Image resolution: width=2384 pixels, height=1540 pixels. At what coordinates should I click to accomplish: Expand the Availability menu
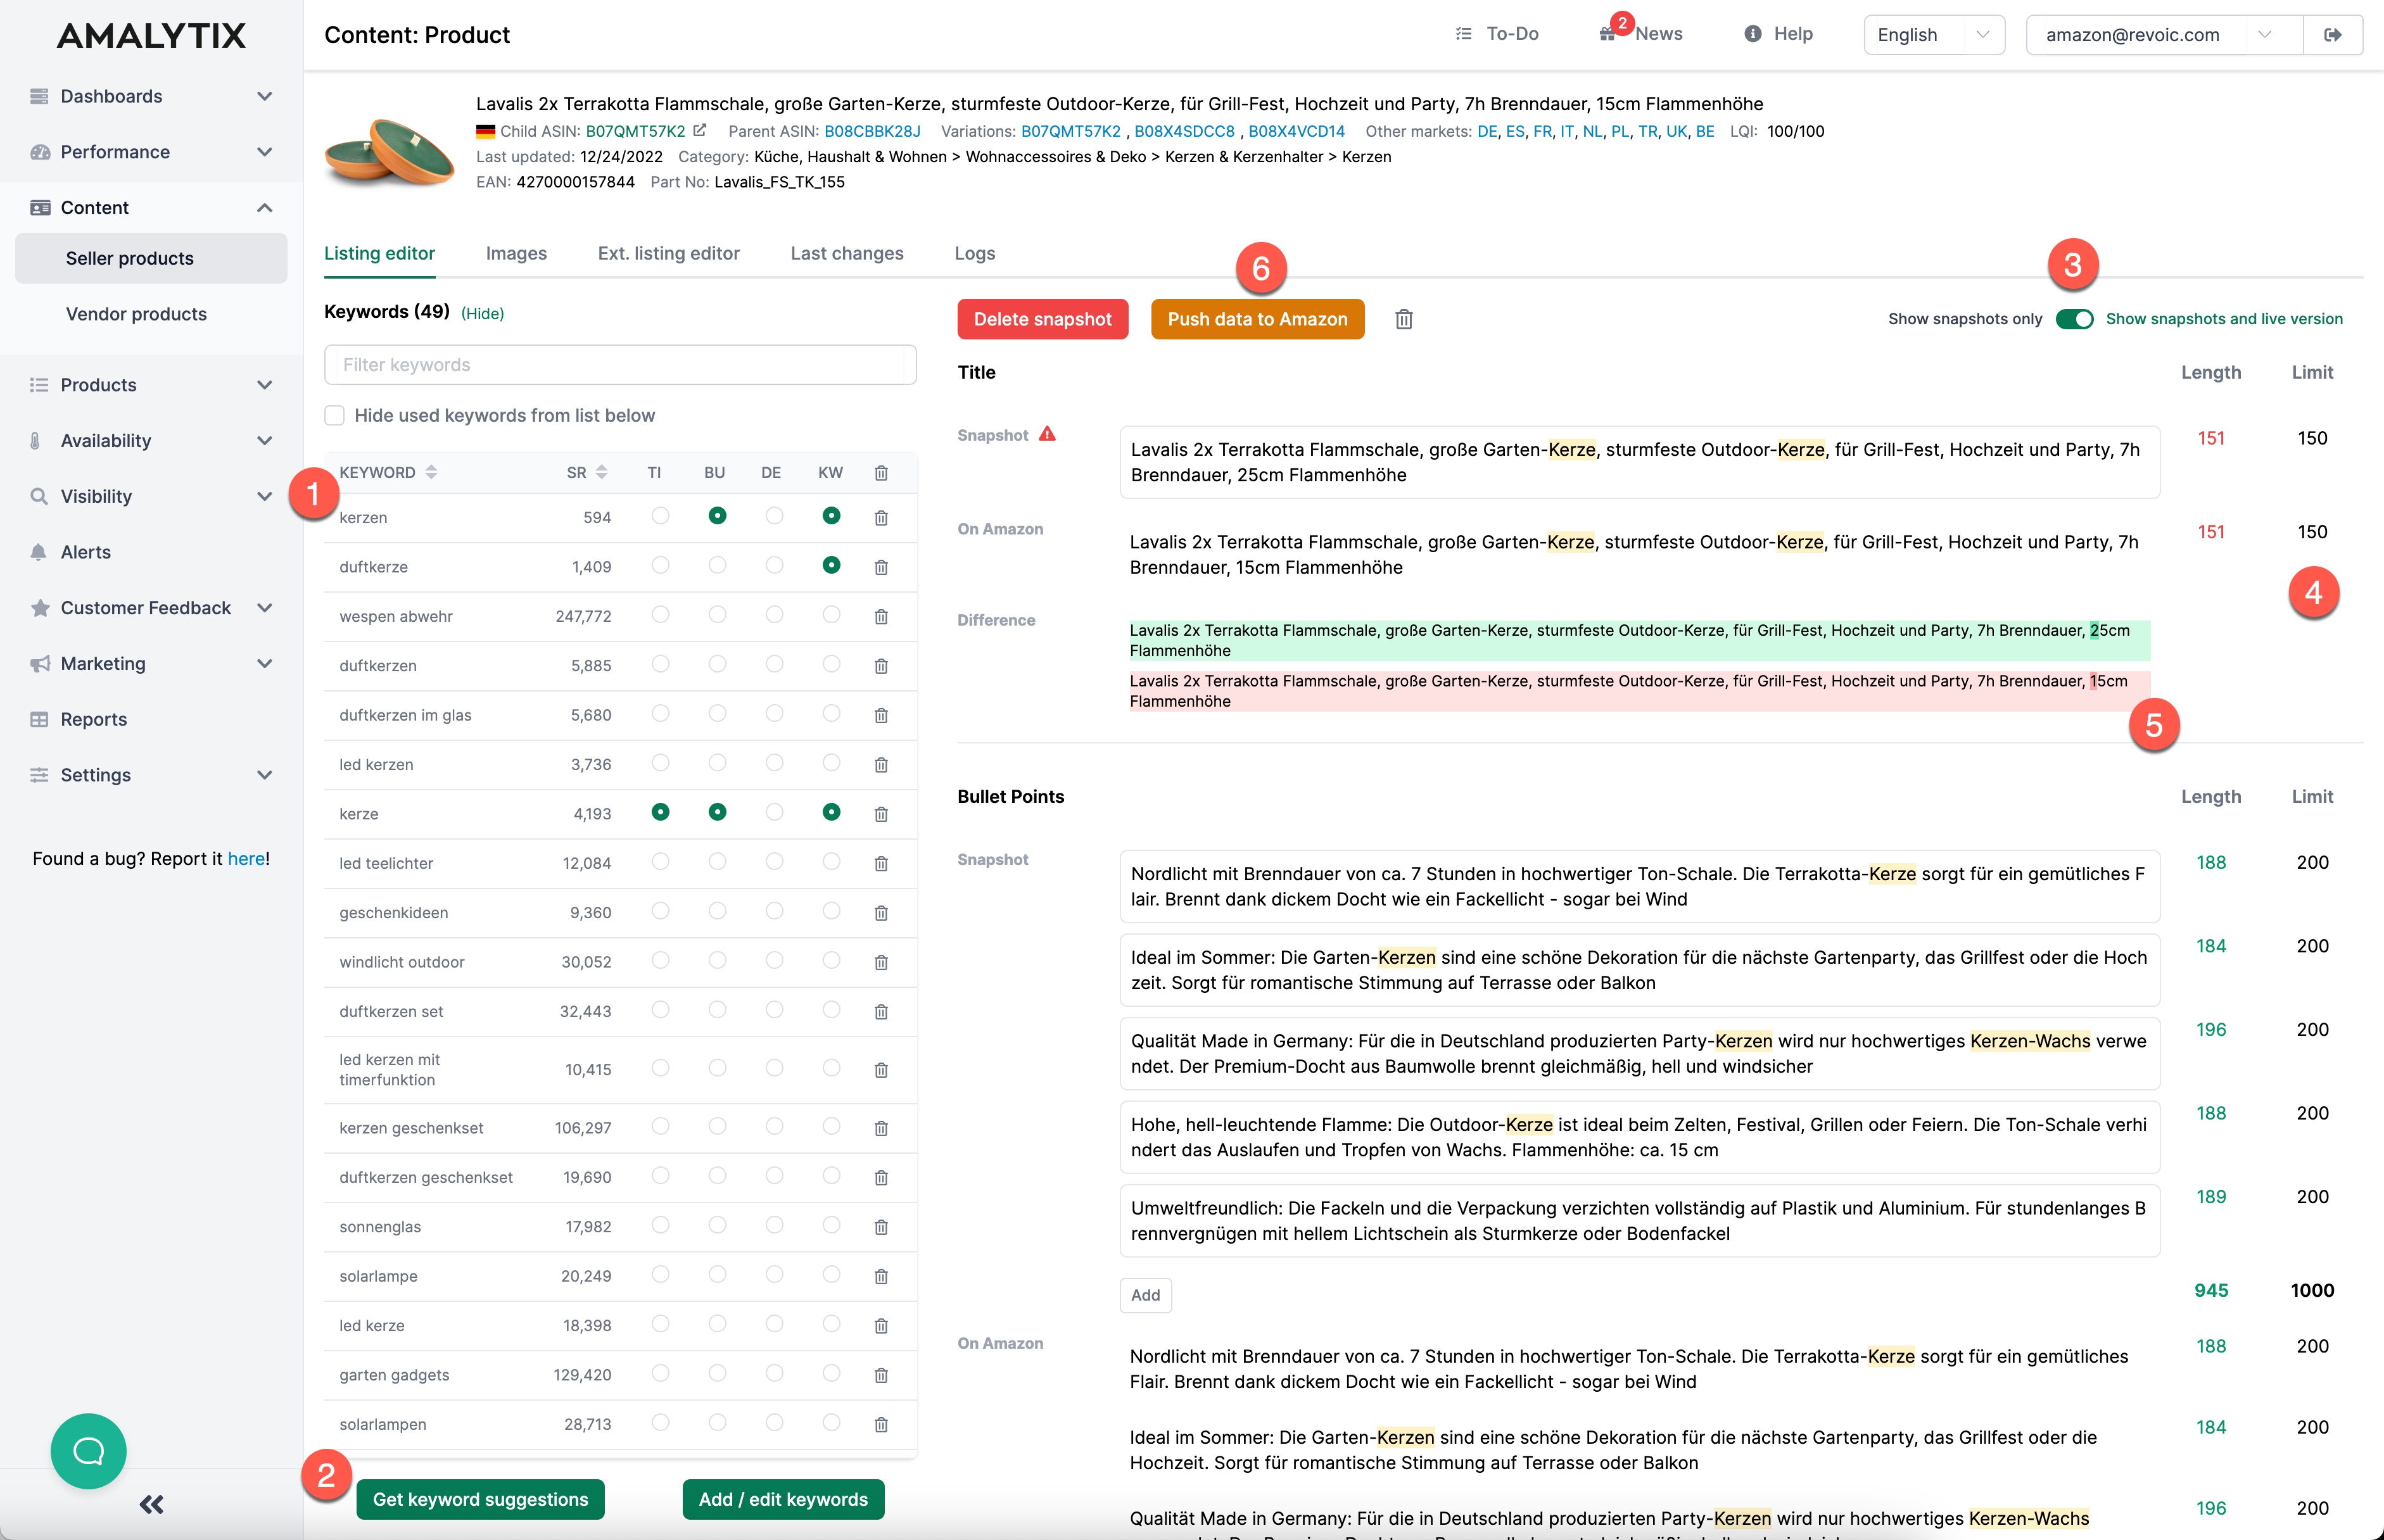[152, 441]
